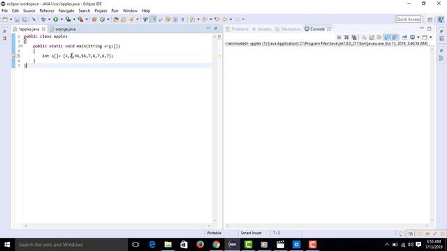Switch to the Problems tab
The image size is (447, 251).
pos(237,29)
